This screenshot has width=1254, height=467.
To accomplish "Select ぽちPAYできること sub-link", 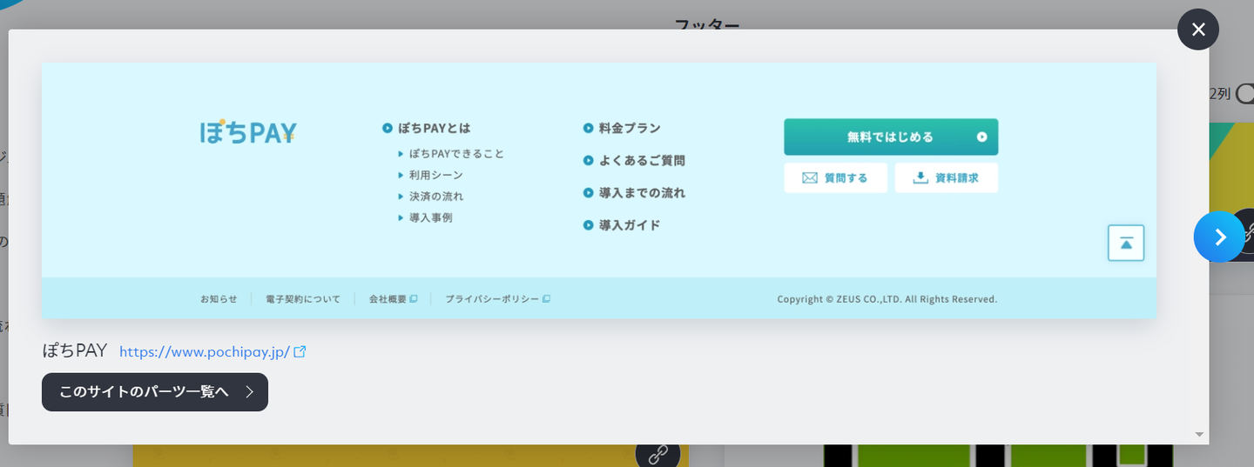I will [451, 154].
